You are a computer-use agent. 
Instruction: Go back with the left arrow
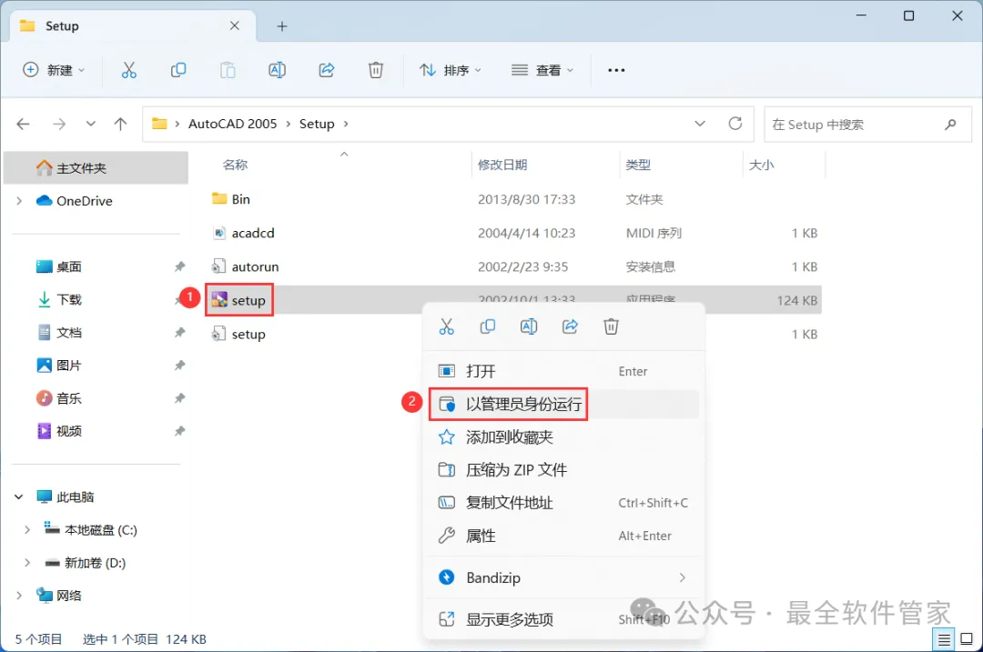click(x=23, y=124)
